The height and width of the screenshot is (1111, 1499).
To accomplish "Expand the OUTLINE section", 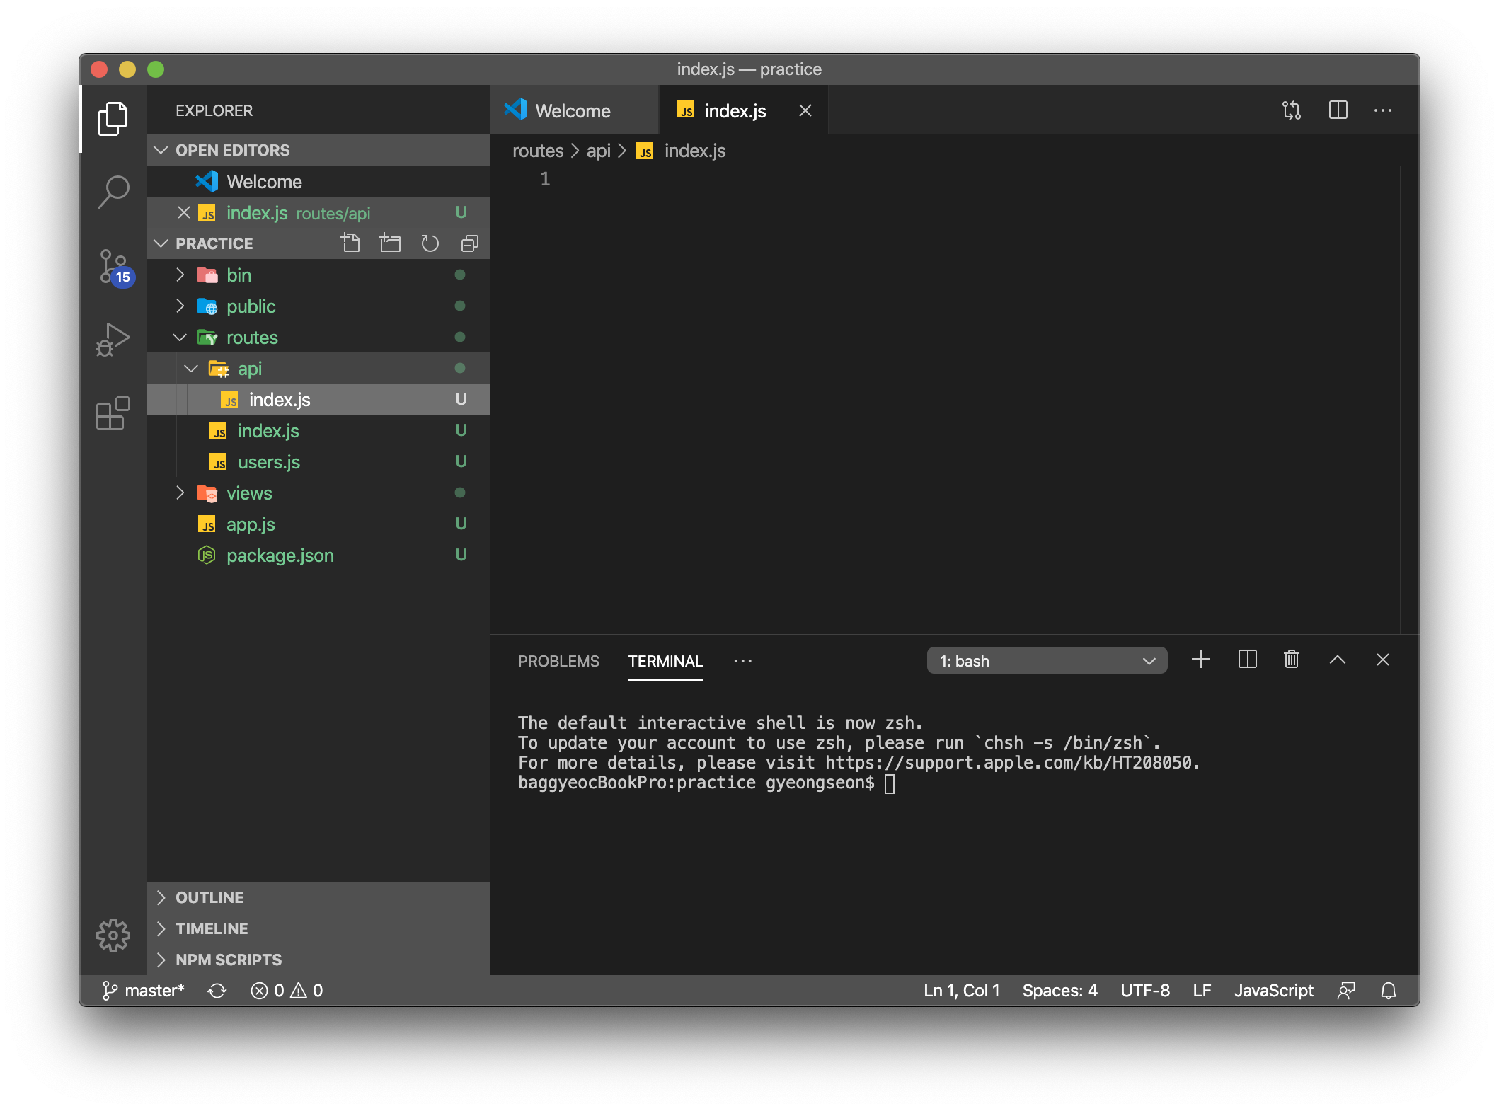I will pyautogui.click(x=209, y=897).
